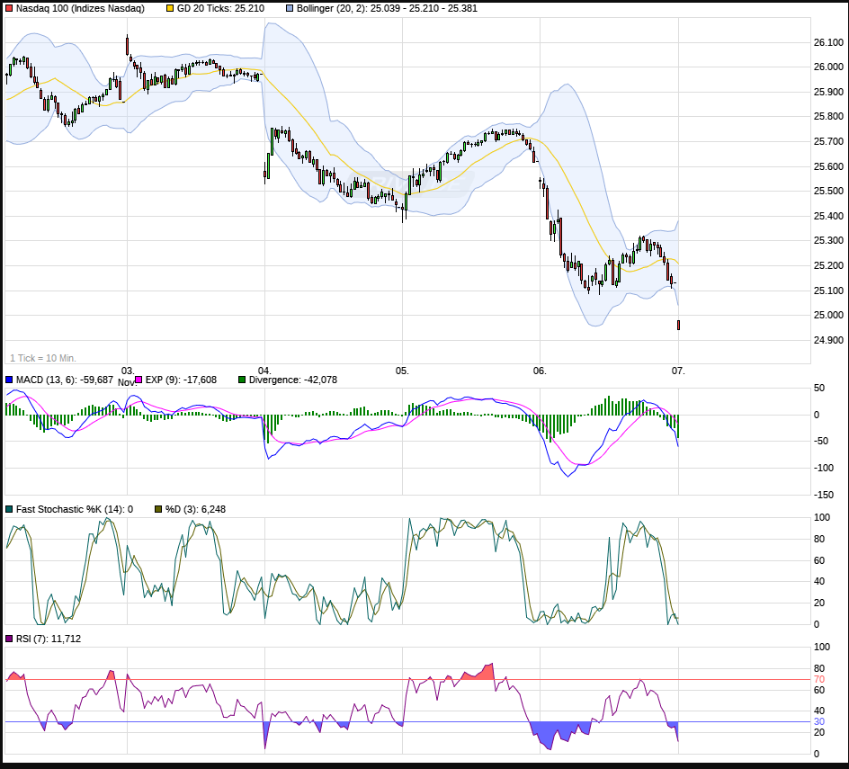Click the 05. date marker on the time axis
849x769 pixels.
coord(402,371)
